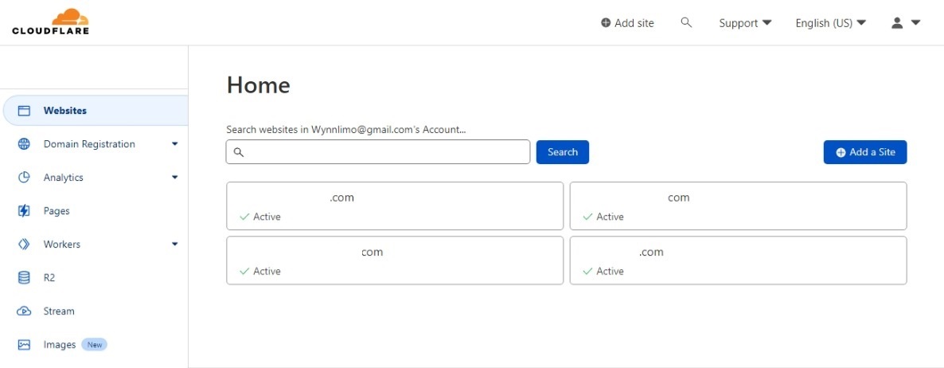Click the Websites browser window icon
This screenshot has width=944, height=368.
coord(24,111)
